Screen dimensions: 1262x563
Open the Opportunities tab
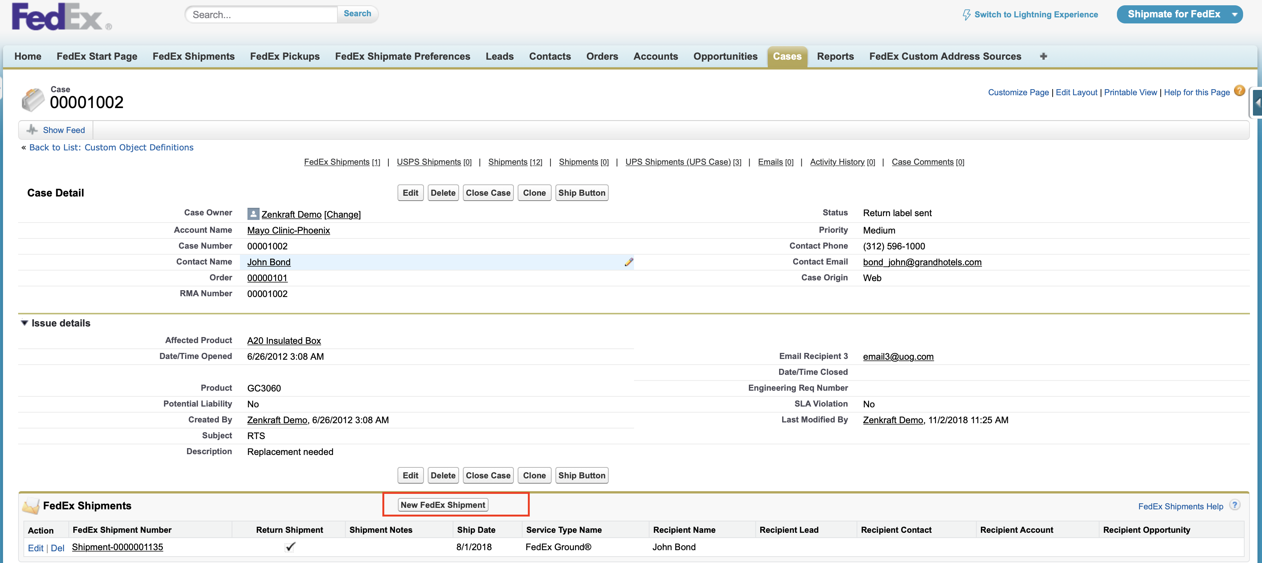click(x=725, y=56)
